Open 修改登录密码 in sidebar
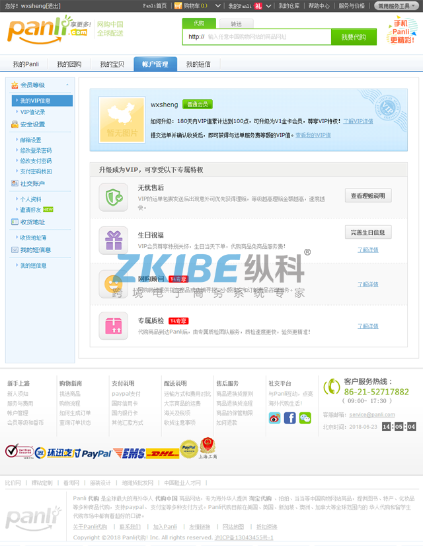The height and width of the screenshot is (546, 423). pyautogui.click(x=36, y=150)
